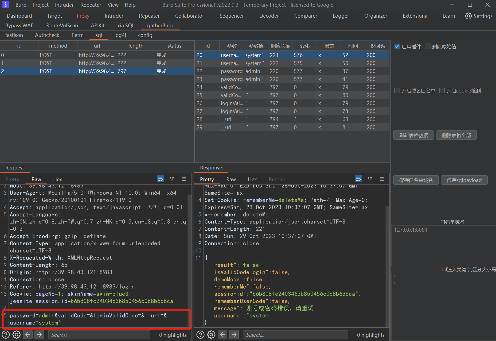Open search help in the Response panel
Screen dimensions: 496x341
200,335
